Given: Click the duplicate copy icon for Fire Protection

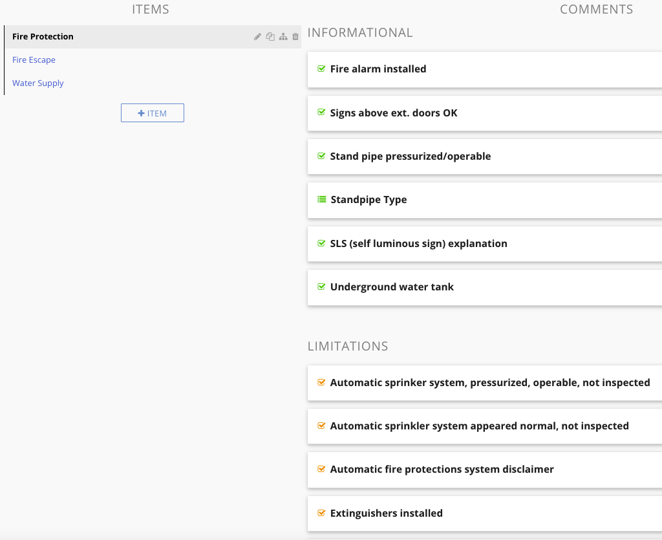Looking at the screenshot, I should 270,37.
